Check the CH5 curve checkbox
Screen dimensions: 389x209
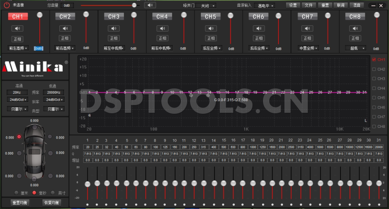374,98
